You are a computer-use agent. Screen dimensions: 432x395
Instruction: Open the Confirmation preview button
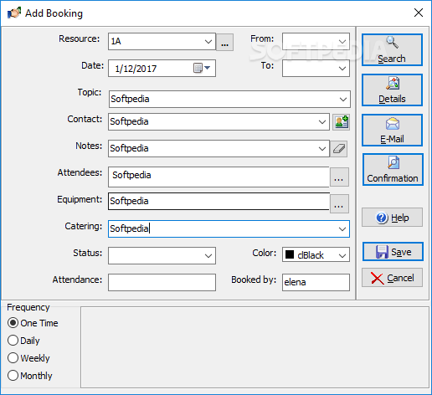tap(393, 169)
